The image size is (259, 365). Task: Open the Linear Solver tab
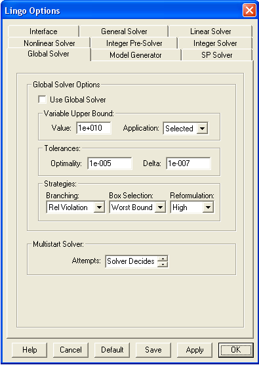(x=210, y=32)
